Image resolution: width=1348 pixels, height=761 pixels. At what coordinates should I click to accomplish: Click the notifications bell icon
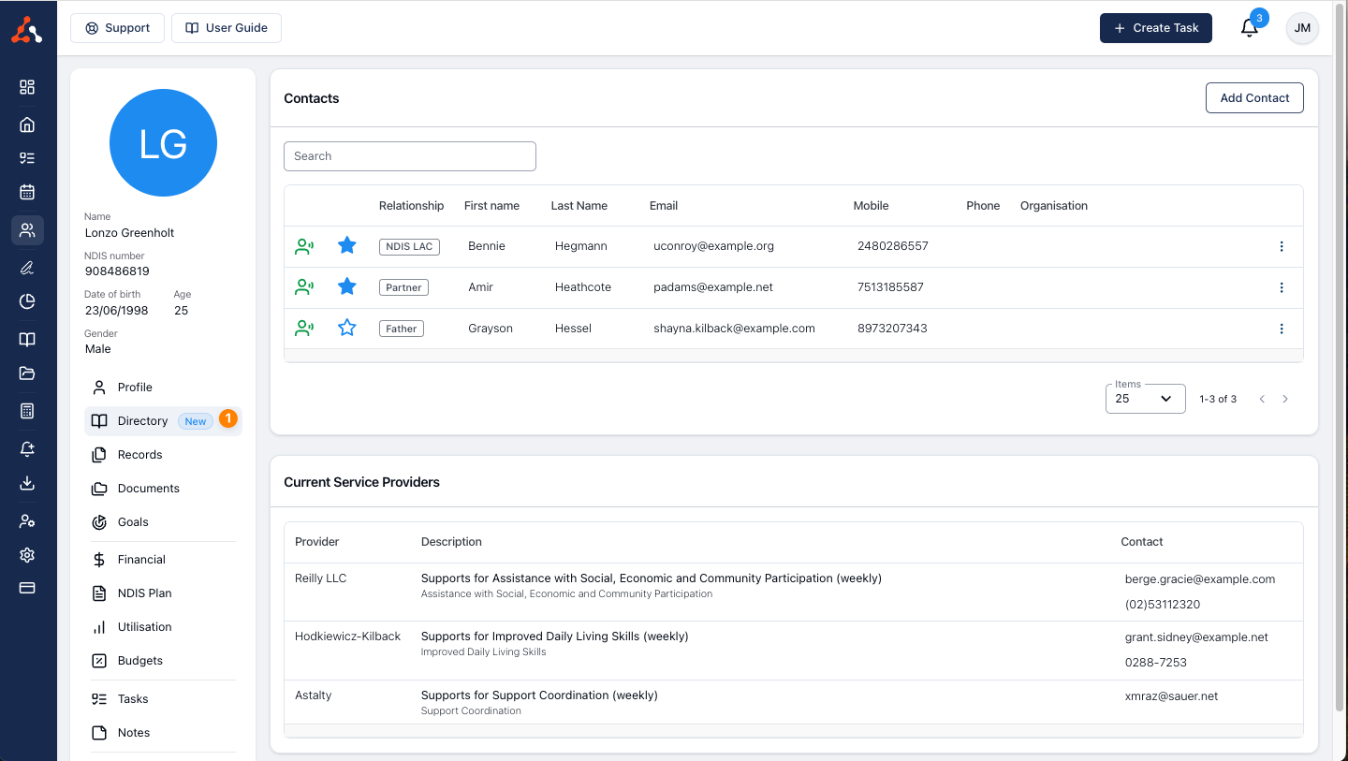[x=1249, y=28]
